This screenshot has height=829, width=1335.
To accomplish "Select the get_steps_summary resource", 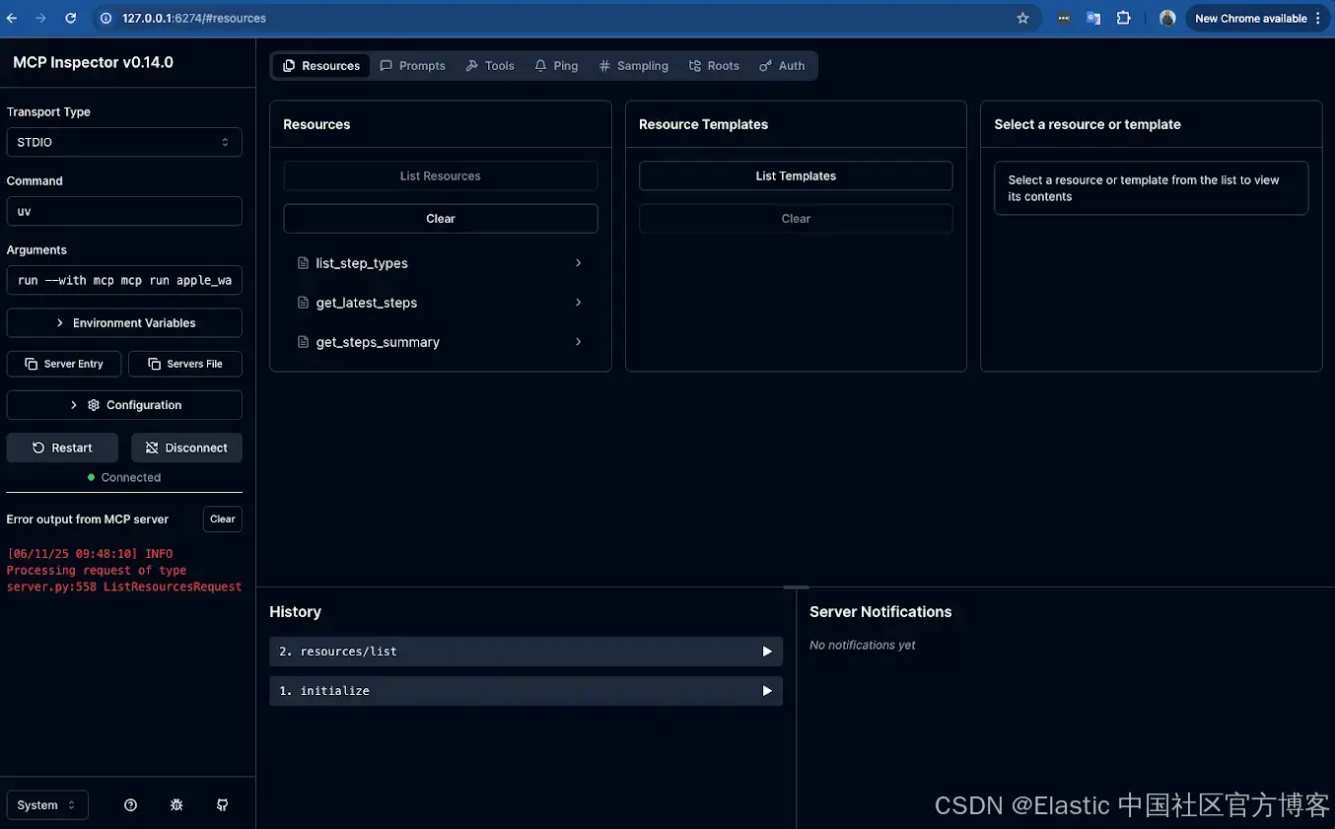I will [x=441, y=342].
